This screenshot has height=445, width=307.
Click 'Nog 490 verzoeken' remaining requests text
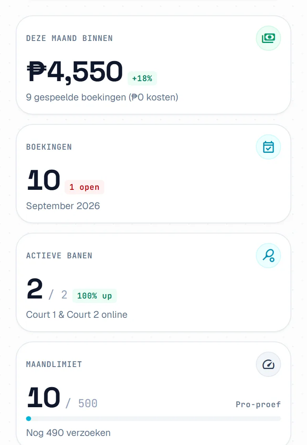click(x=68, y=432)
